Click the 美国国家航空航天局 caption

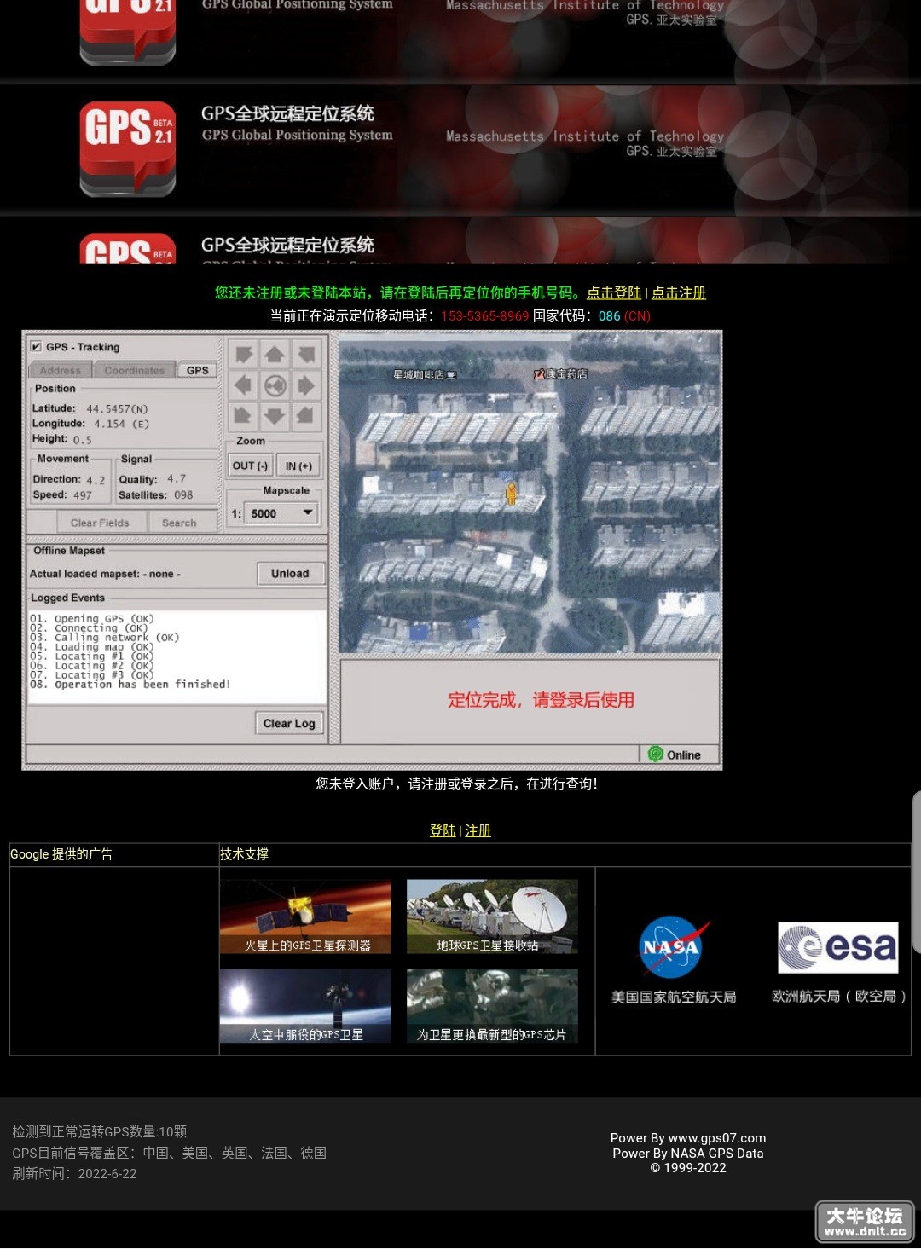click(674, 997)
